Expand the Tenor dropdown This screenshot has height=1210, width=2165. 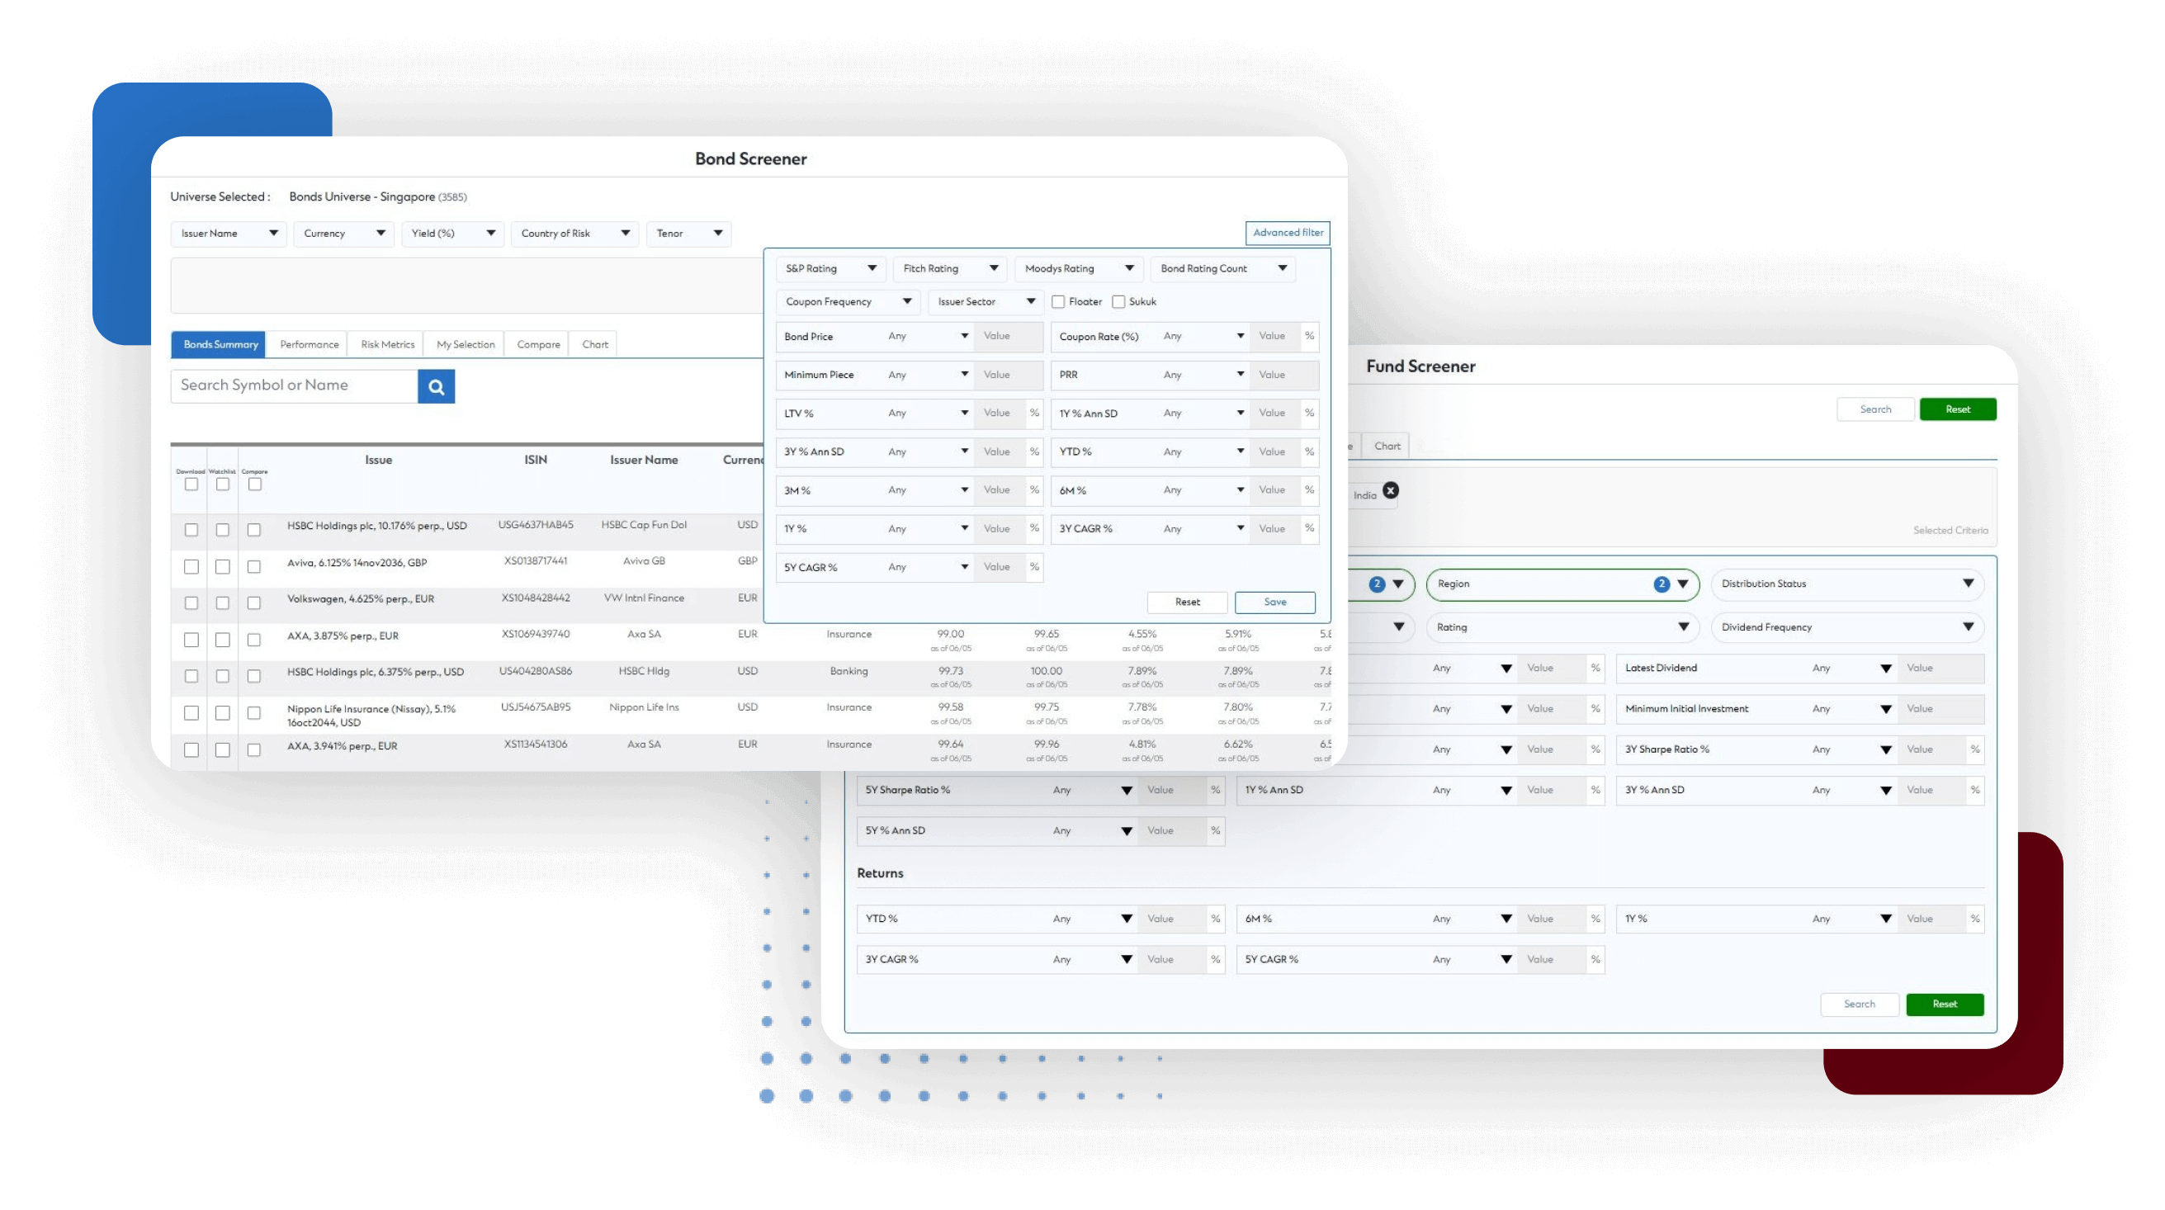coord(688,234)
